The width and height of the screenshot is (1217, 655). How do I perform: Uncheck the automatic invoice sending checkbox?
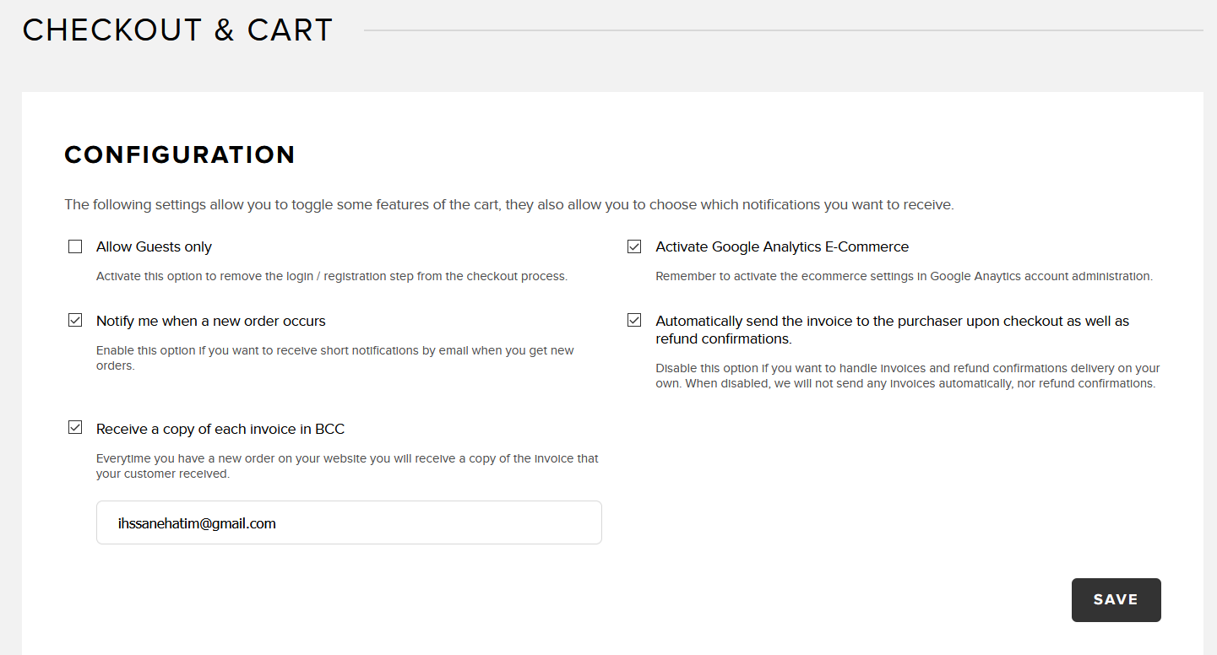click(634, 320)
